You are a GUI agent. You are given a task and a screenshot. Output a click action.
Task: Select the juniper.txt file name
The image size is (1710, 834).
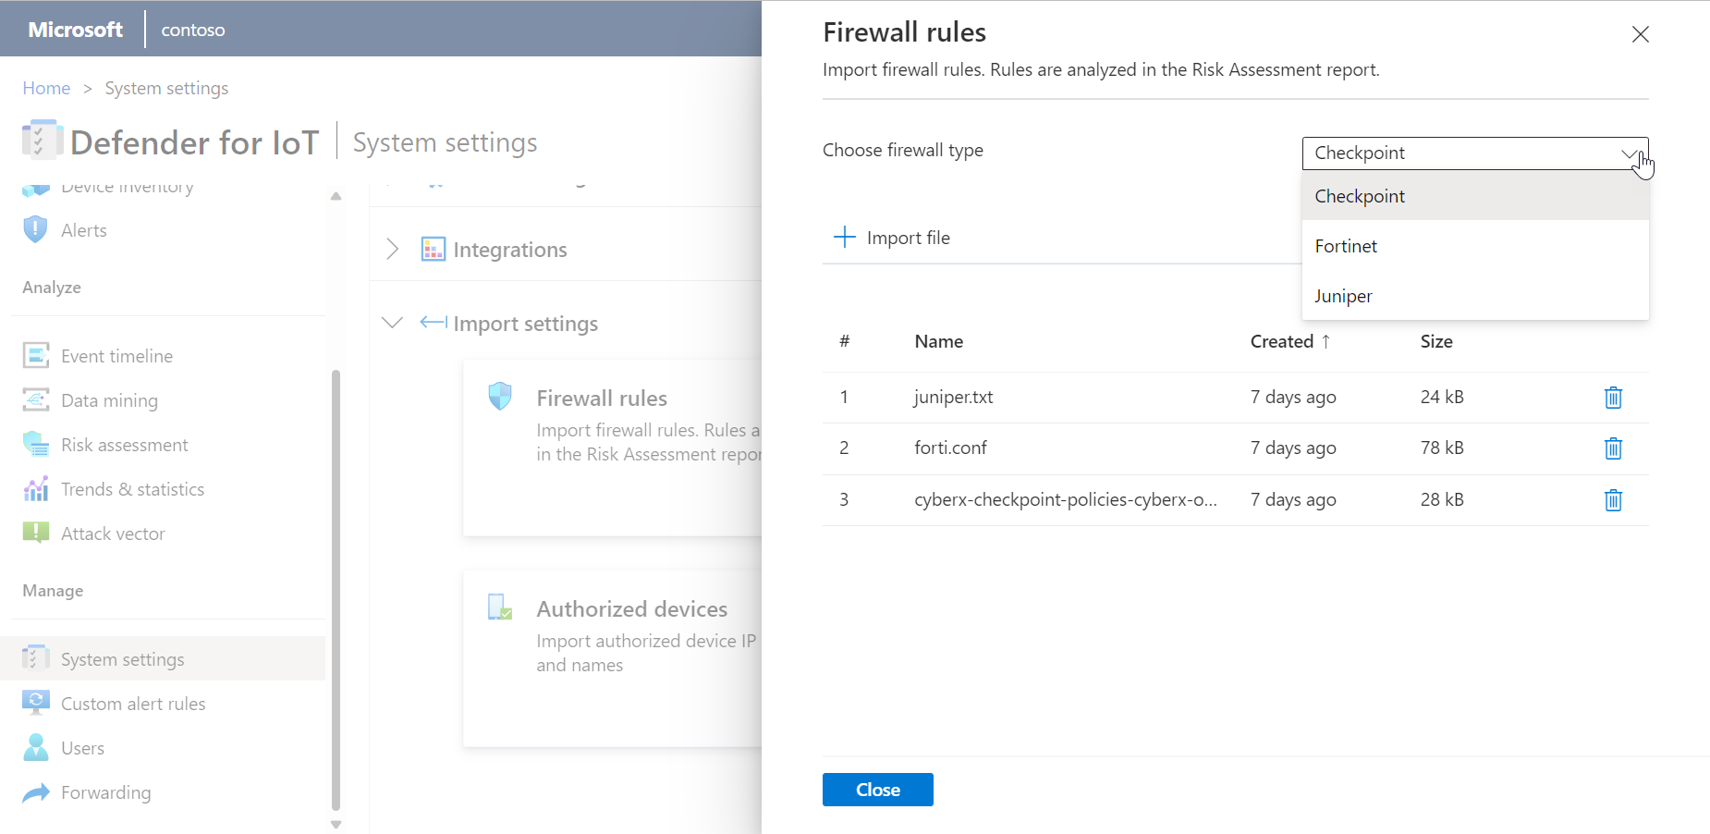click(953, 397)
